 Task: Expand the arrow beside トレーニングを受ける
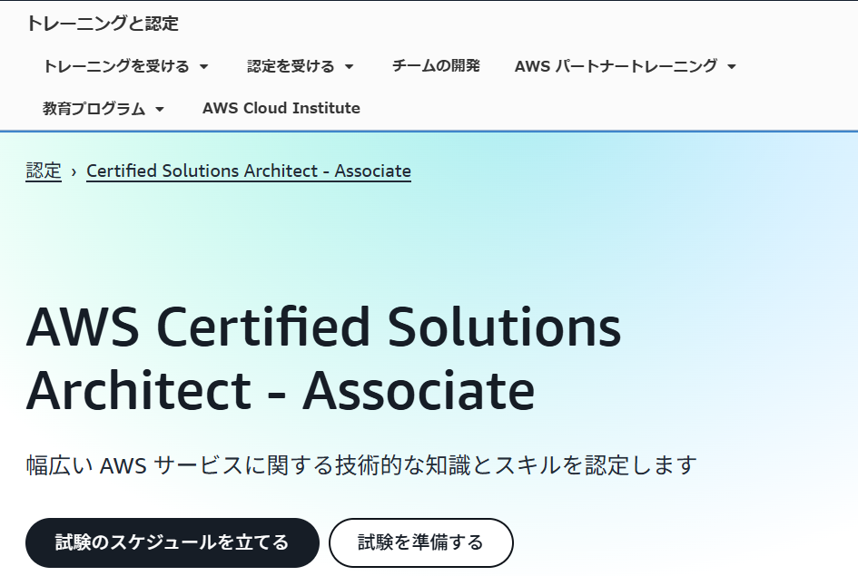point(204,67)
